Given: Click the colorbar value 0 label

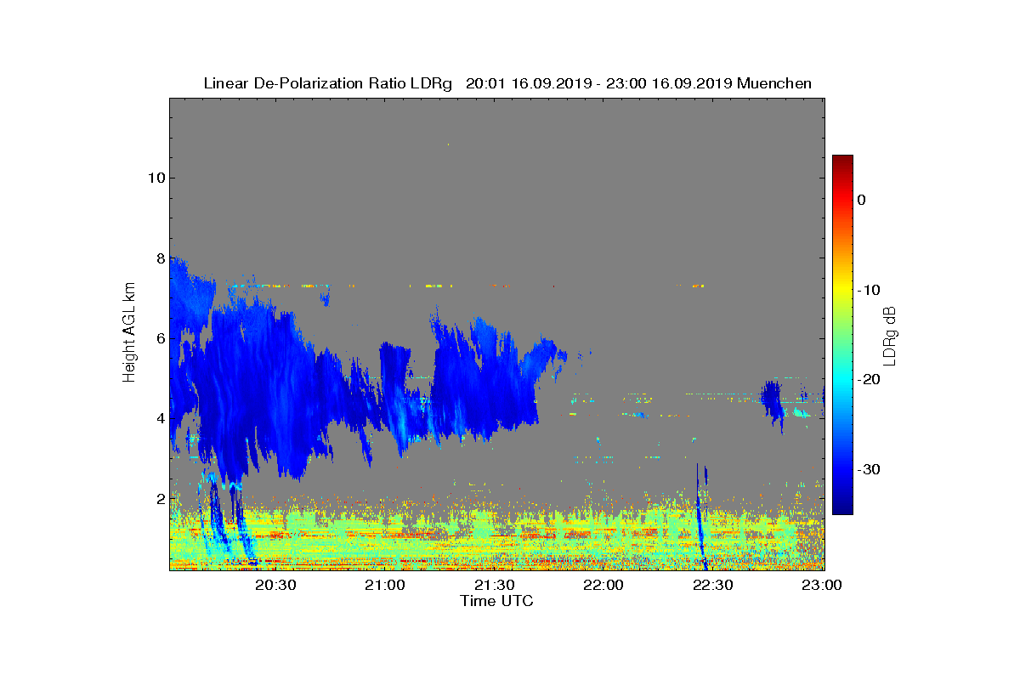Looking at the screenshot, I should point(861,200).
